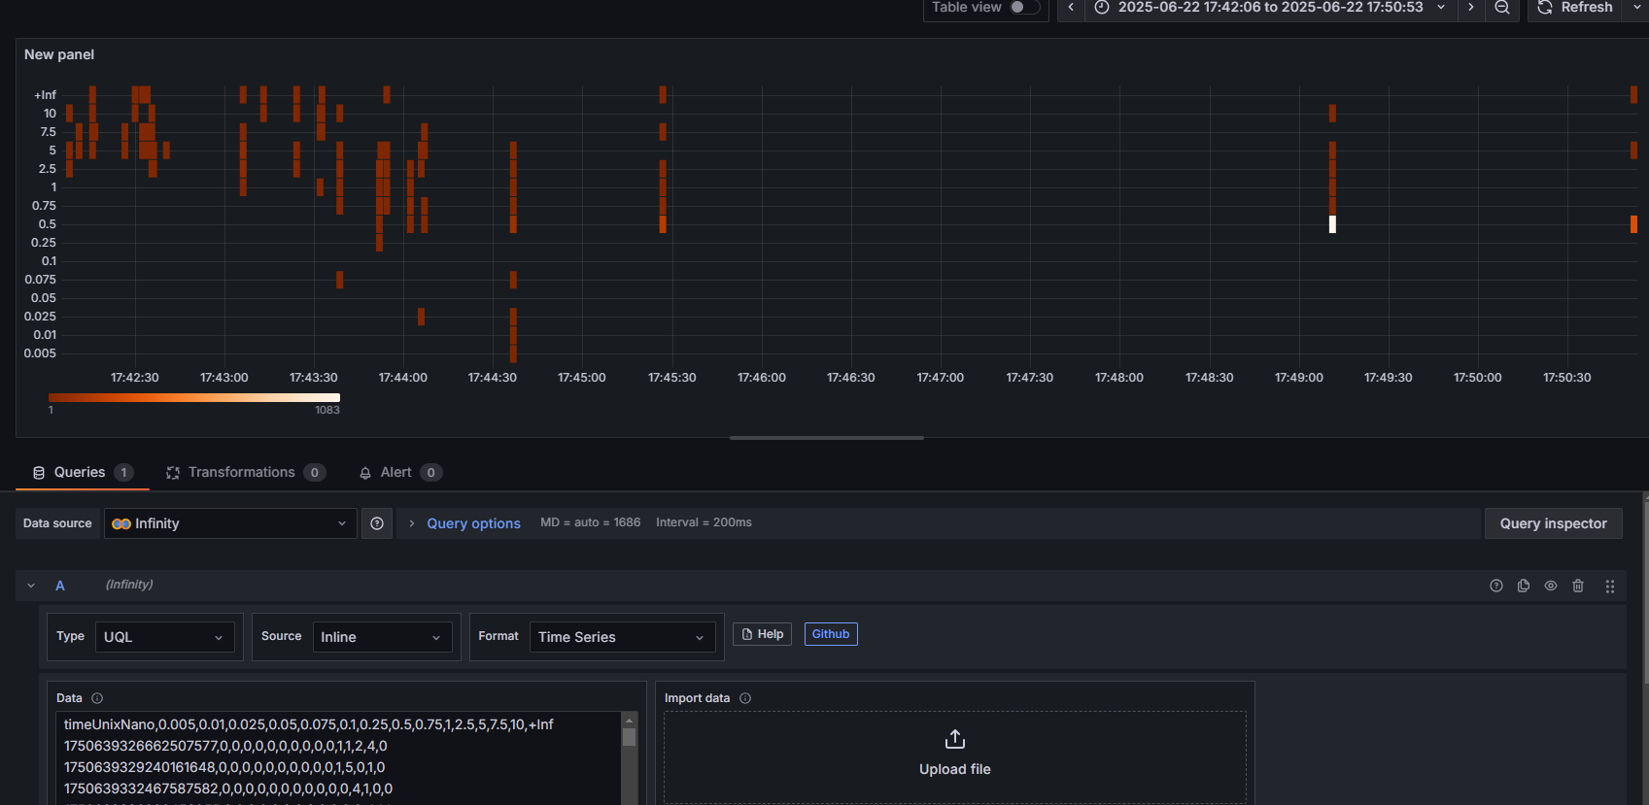The height and width of the screenshot is (805, 1649).
Task: Open the Infinity data source picker
Action: 230,523
